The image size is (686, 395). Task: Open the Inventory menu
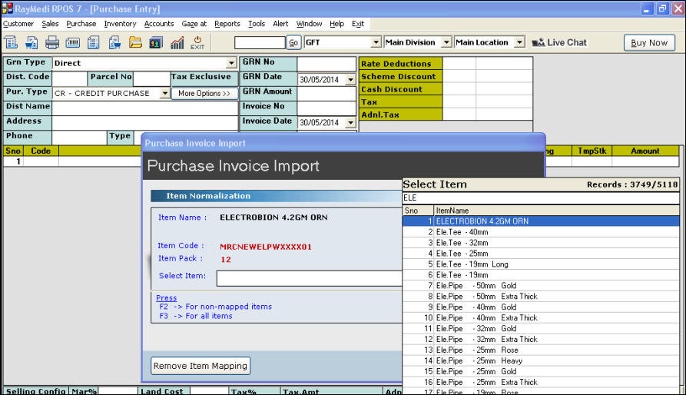point(120,24)
